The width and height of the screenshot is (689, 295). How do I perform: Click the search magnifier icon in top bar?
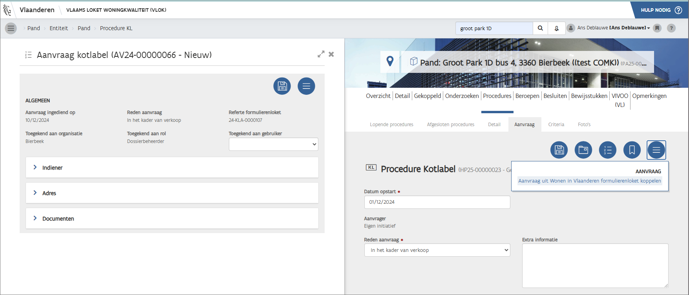(540, 28)
